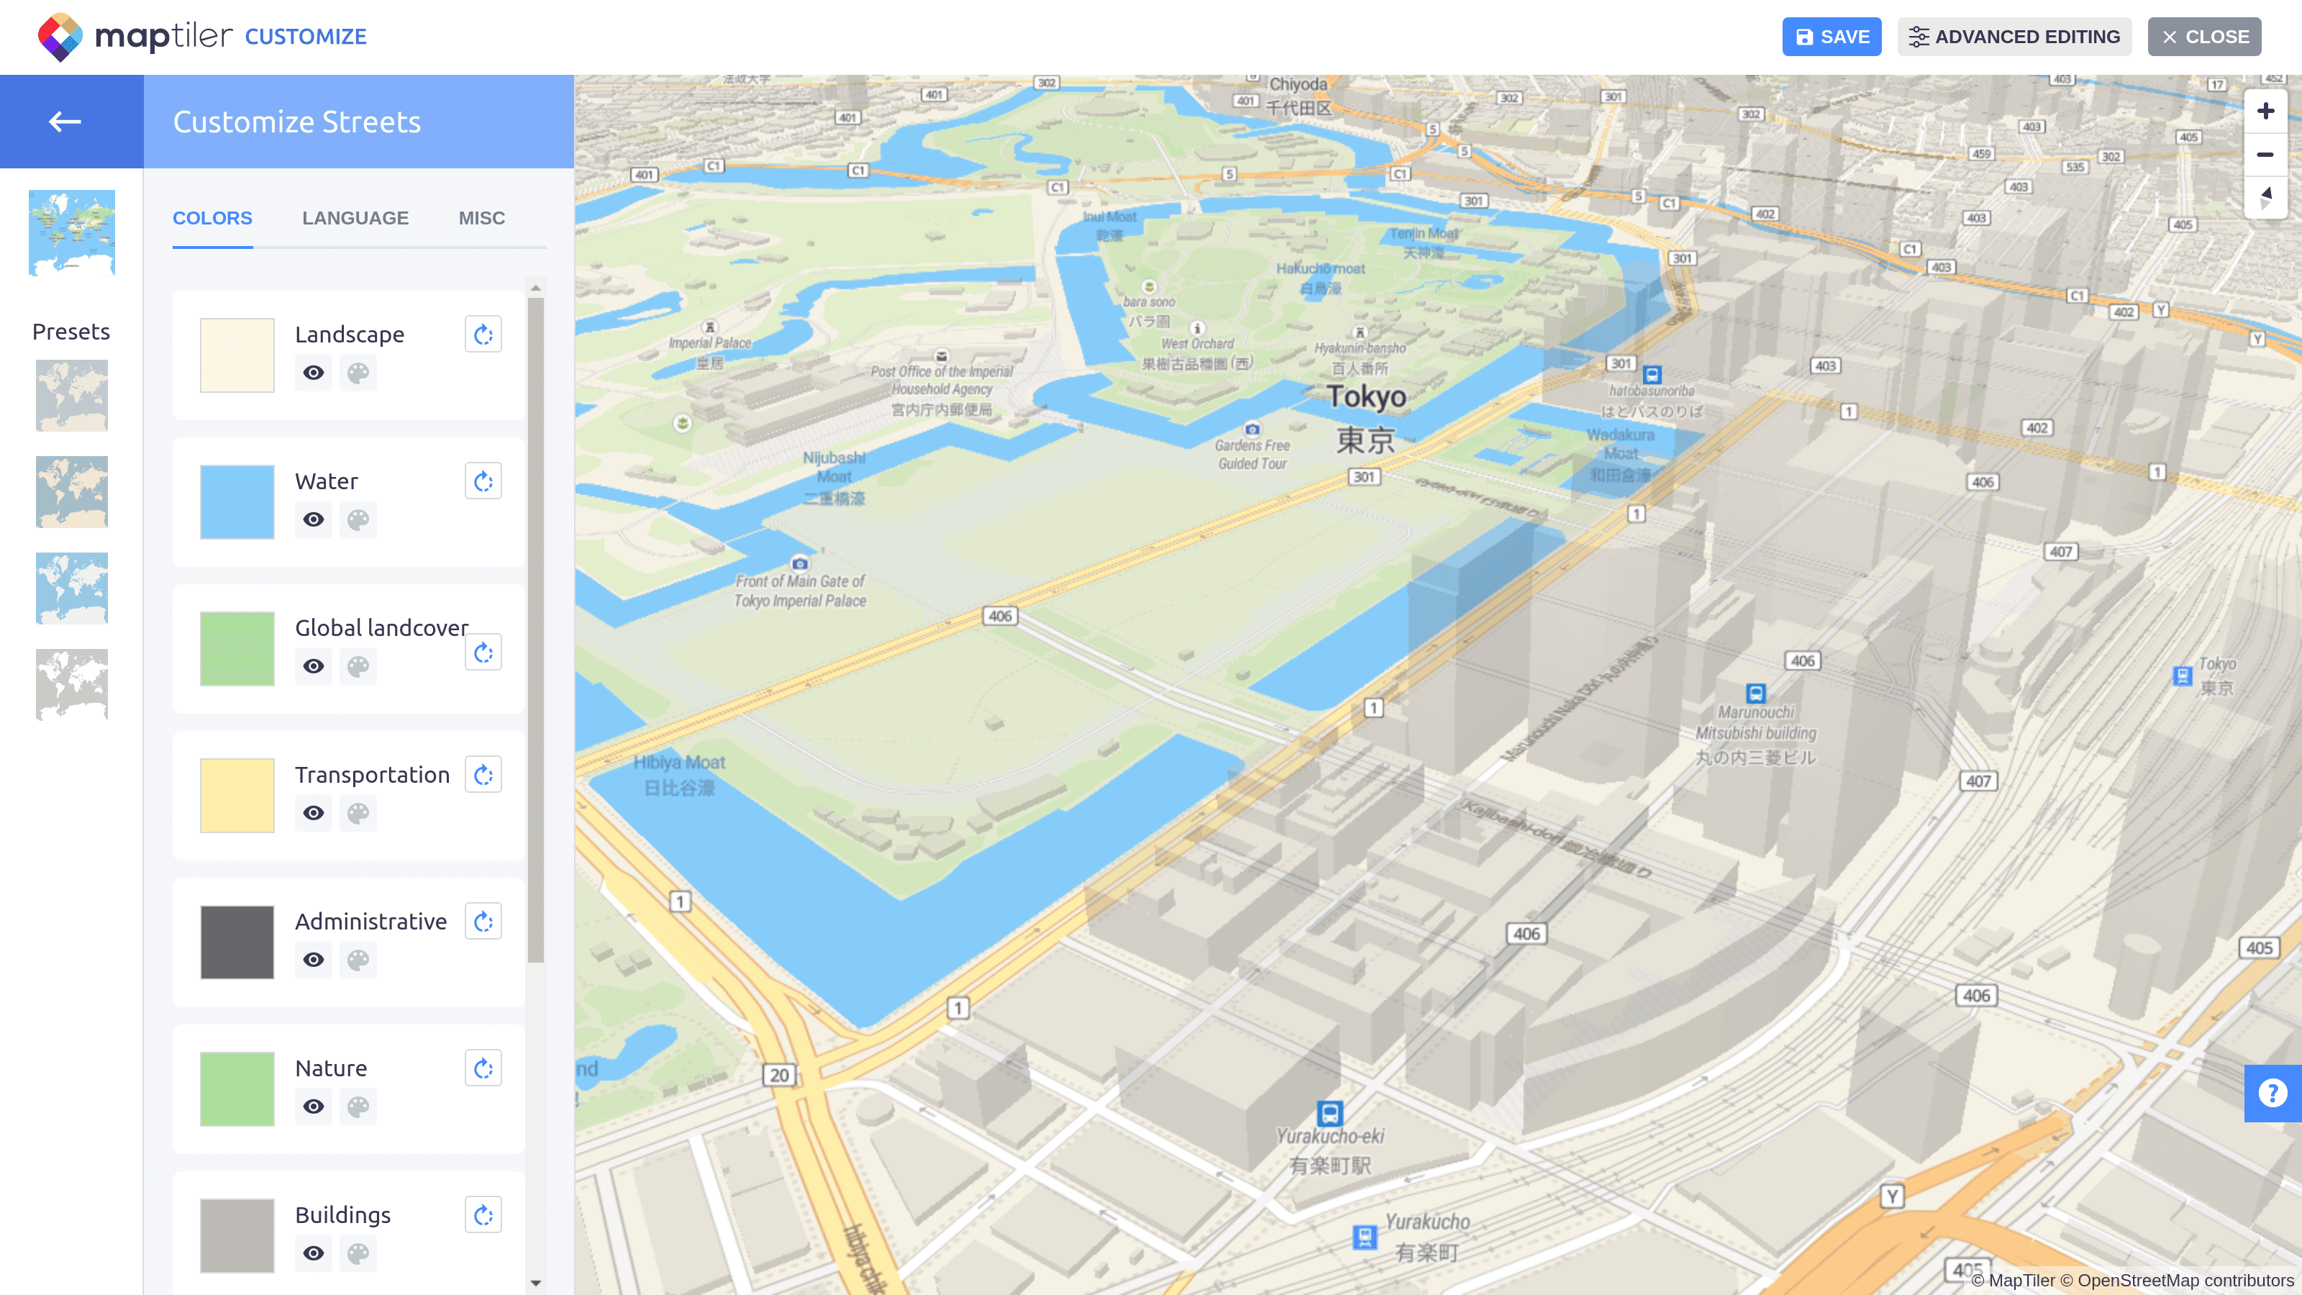
Task: Randomize the Water color scheme
Action: tap(483, 480)
